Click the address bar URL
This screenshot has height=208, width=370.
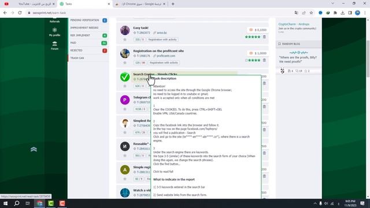pos(49,13)
